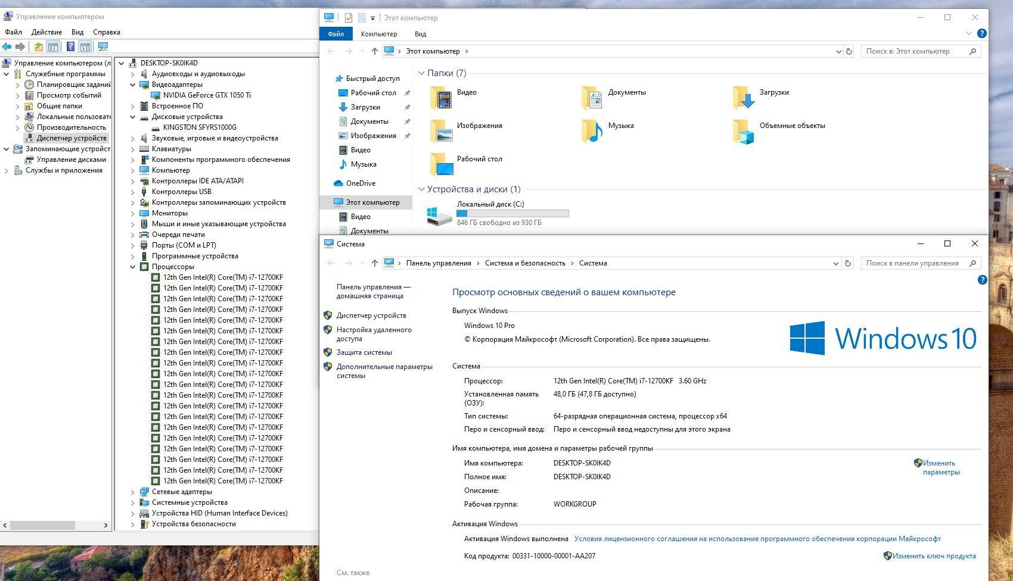Select the Локальный диск (C:) drive icon
Screen dimensions: 1013x581
click(x=440, y=216)
